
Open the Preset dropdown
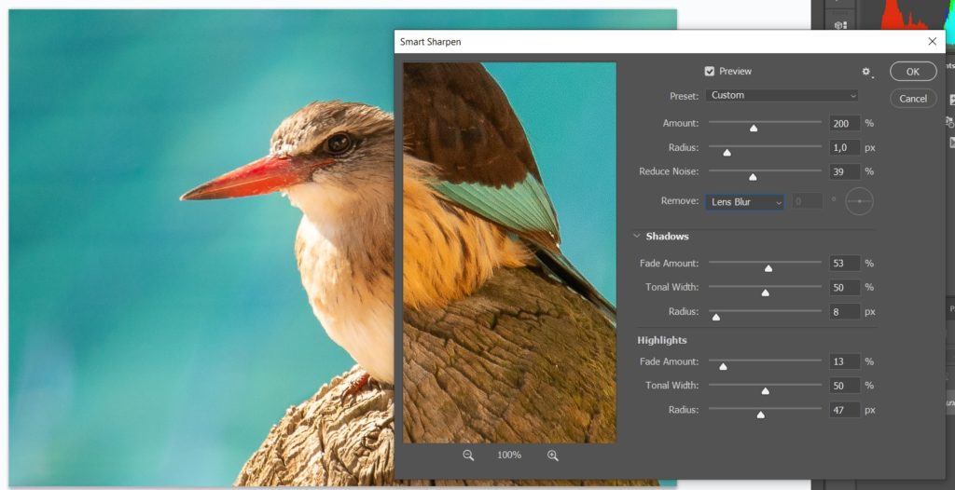point(782,95)
